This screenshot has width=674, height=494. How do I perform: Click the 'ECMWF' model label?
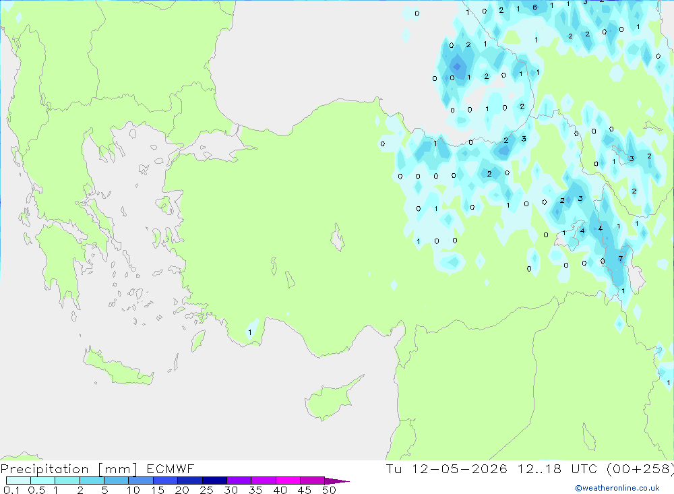point(171,468)
